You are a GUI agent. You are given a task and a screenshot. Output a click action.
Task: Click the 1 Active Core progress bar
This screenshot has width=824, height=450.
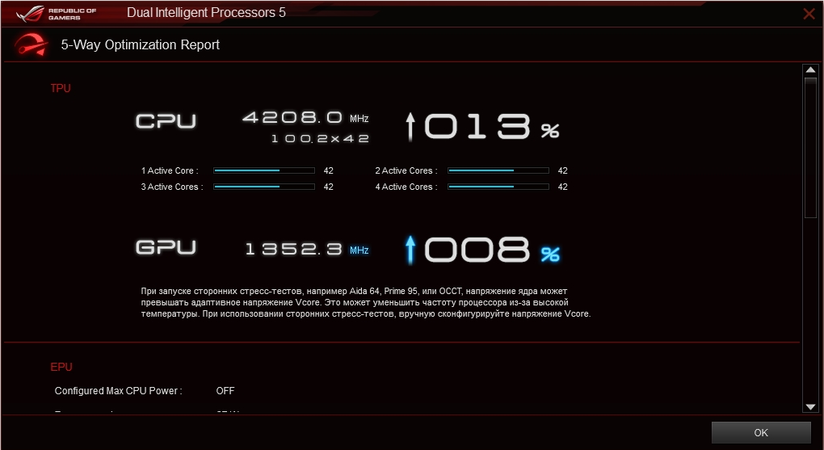pos(264,170)
